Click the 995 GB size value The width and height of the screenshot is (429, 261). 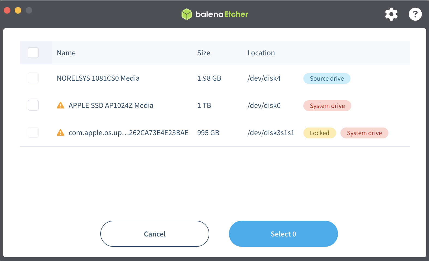208,133
